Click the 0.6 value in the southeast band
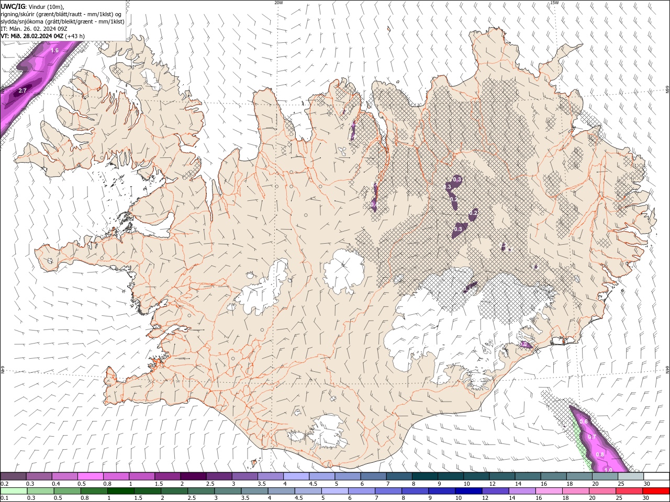 (x=584, y=421)
